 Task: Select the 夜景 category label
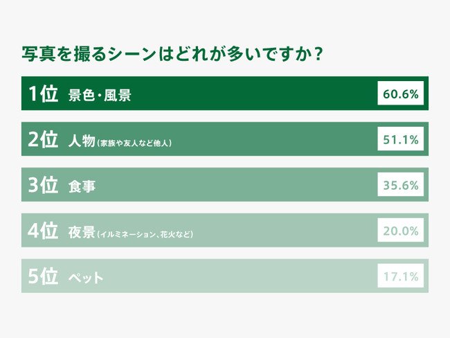tap(82, 231)
